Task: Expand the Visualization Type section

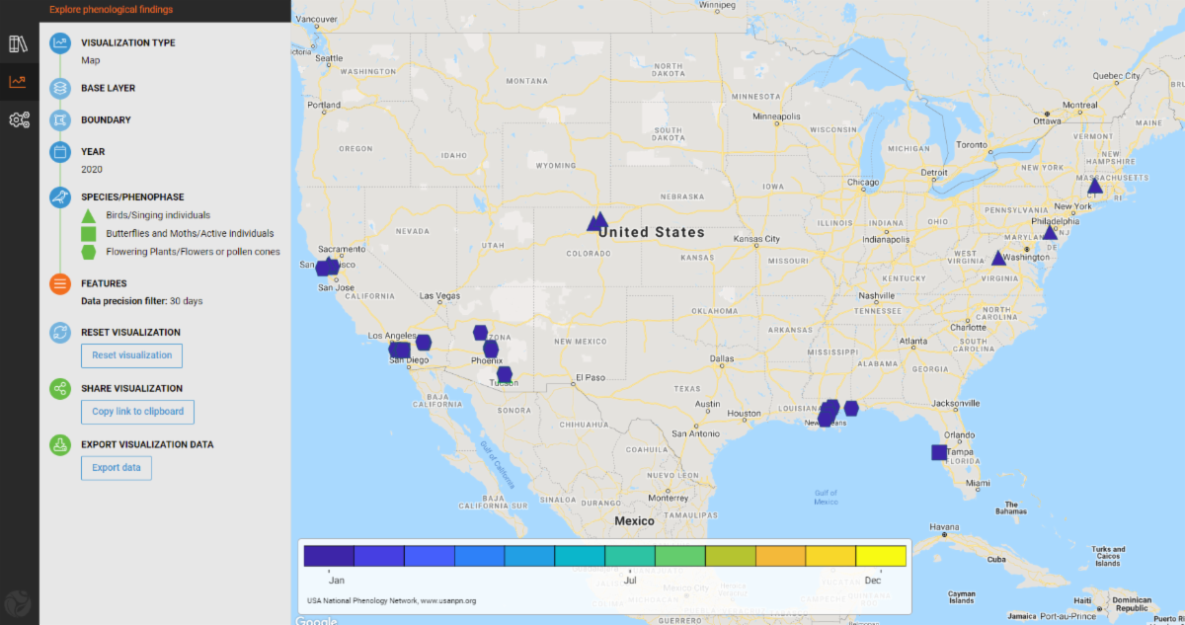Action: coord(127,43)
